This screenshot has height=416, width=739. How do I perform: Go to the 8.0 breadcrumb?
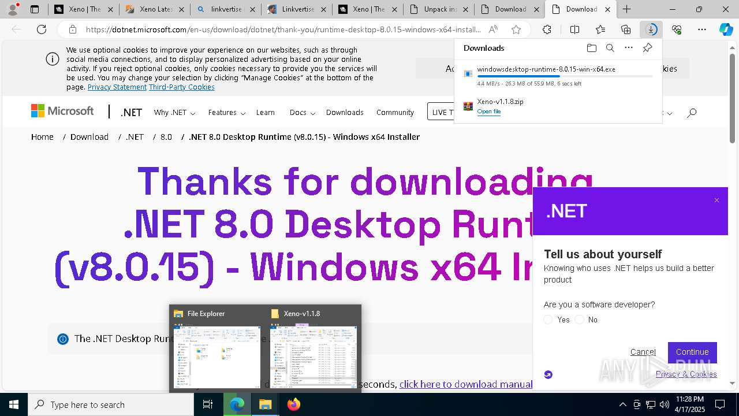(166, 137)
